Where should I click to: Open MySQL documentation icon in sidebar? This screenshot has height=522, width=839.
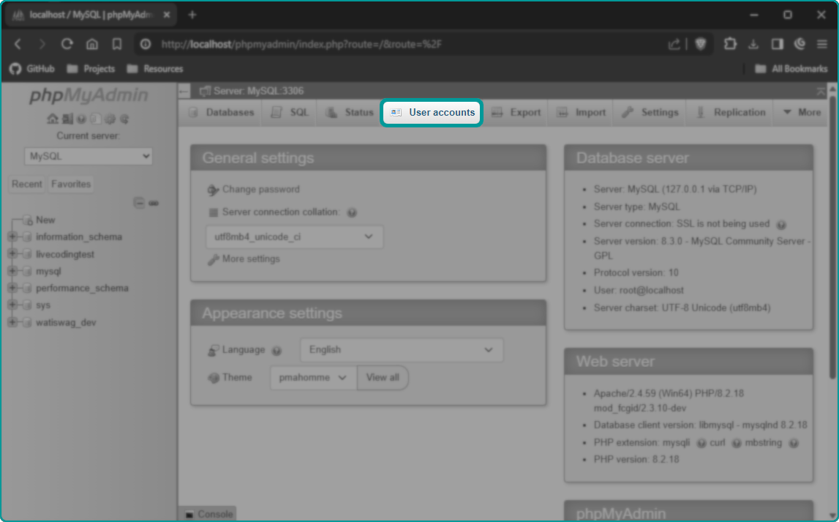(x=96, y=119)
